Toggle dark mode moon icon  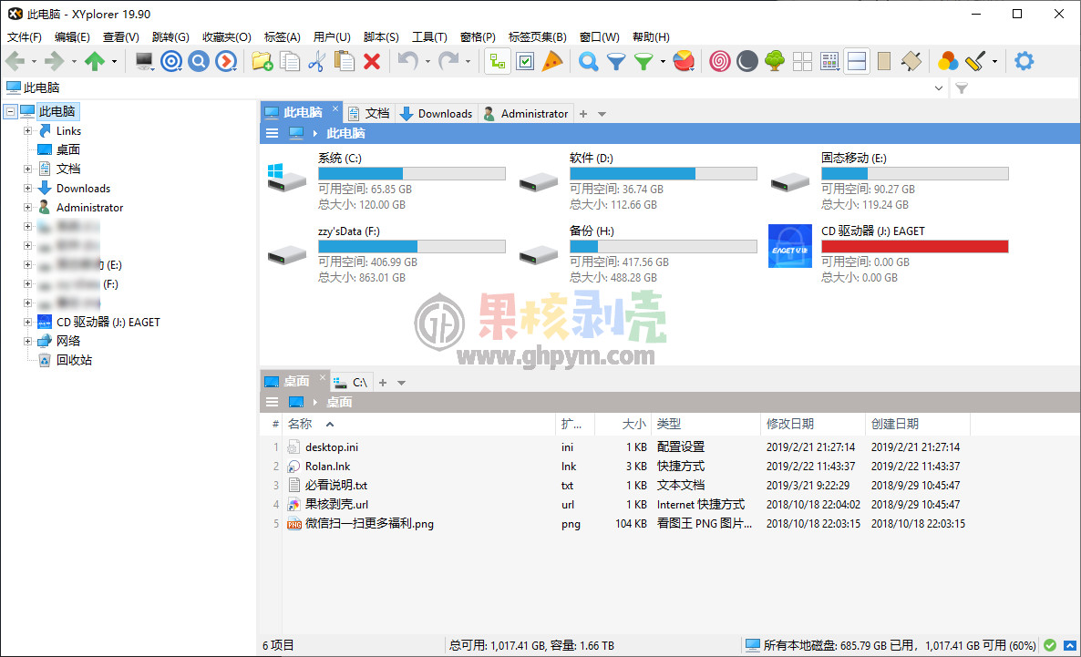pyautogui.click(x=747, y=61)
